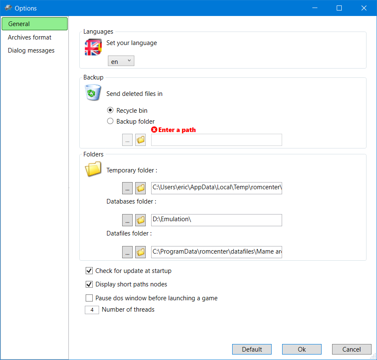Click the recycle bin Backup icon
Viewport: 377px width, 360px height.
[93, 93]
